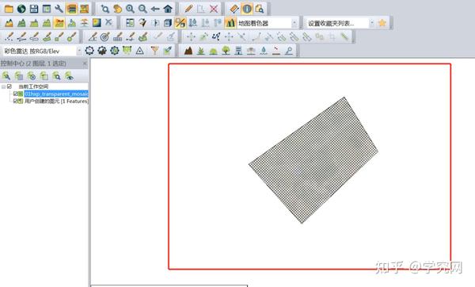Open the 设置收藏夹列表 dropdown
Viewport: 475px width, 287px height.
pyautogui.click(x=372, y=23)
